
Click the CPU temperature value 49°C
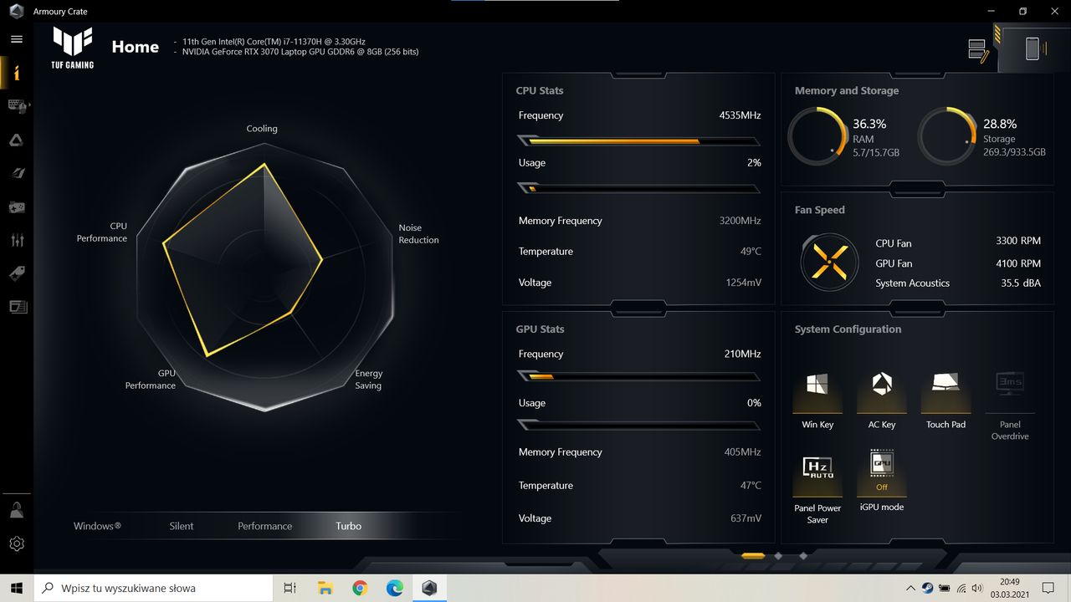751,252
